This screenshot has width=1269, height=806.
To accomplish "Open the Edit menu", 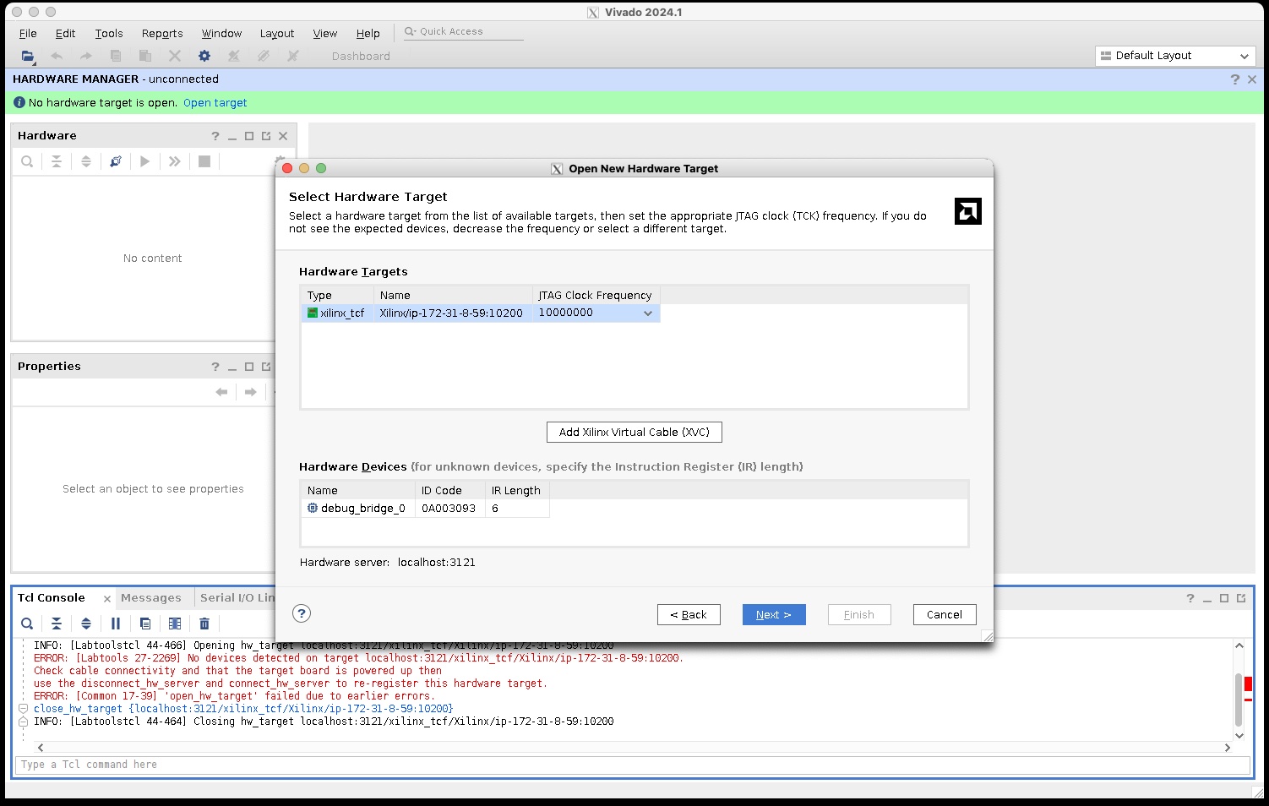I will [x=65, y=34].
